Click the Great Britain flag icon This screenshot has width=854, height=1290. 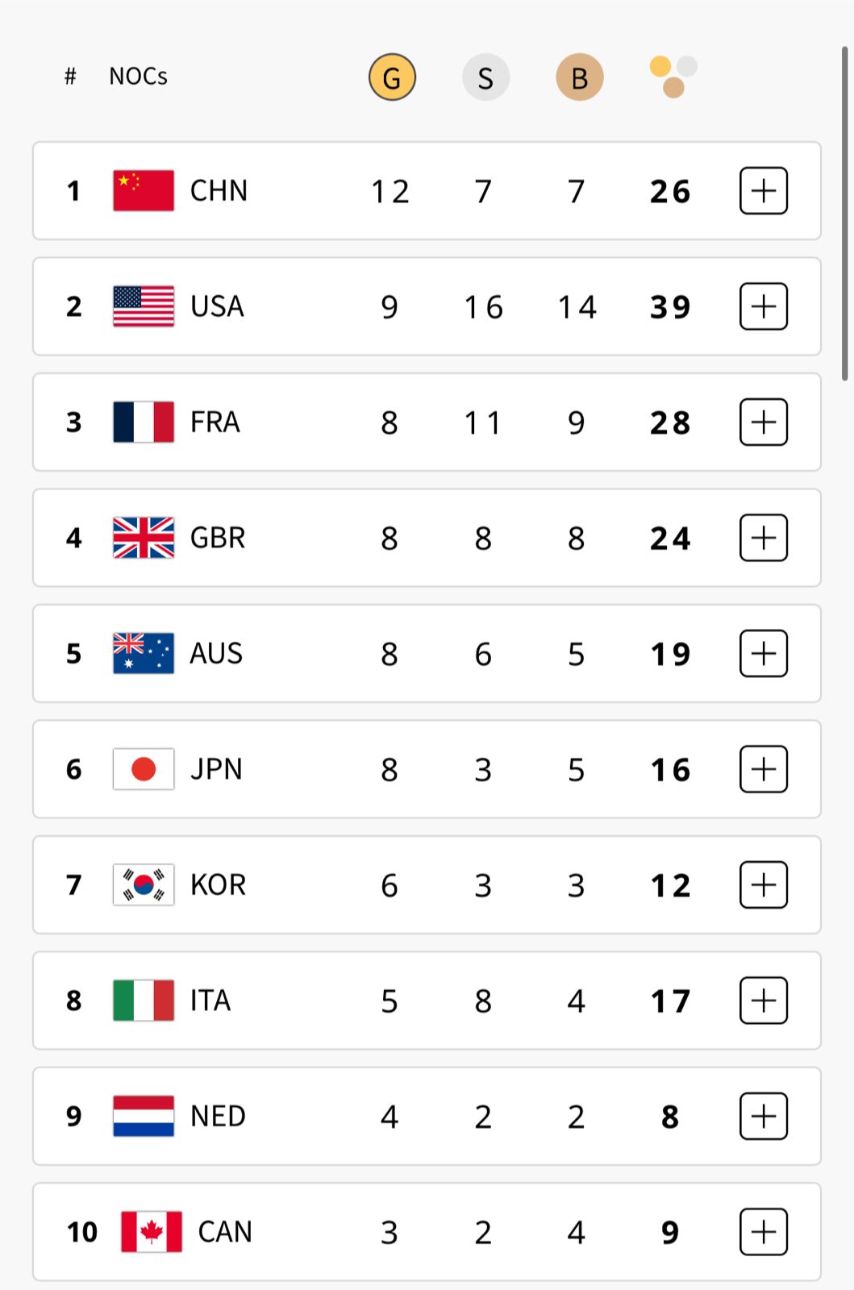(x=144, y=538)
